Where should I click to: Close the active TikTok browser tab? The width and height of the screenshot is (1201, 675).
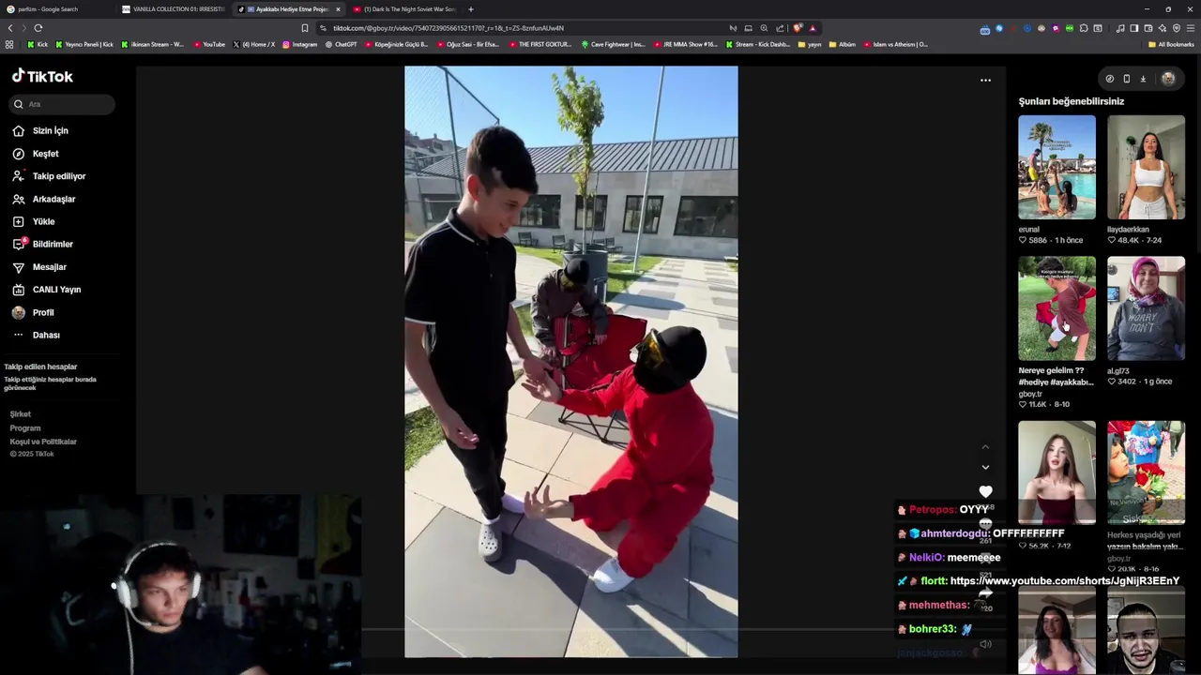pyautogui.click(x=338, y=9)
